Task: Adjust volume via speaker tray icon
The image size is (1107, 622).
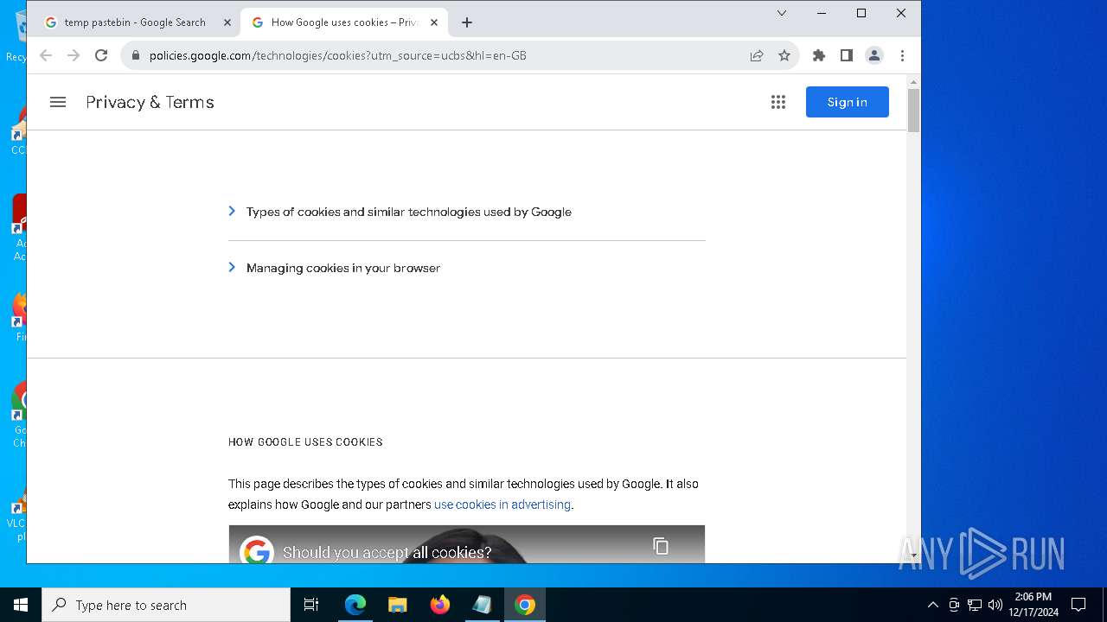Action: click(x=995, y=605)
